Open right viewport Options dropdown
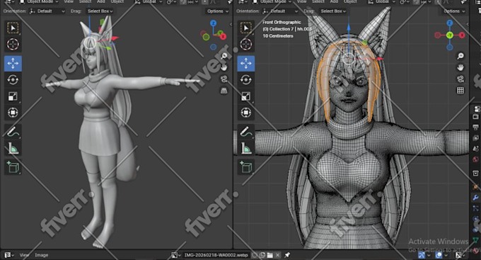 click(453, 11)
